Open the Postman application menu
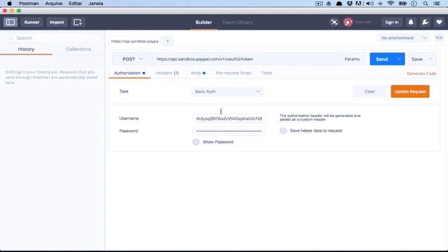448x252 pixels. click(29, 3)
